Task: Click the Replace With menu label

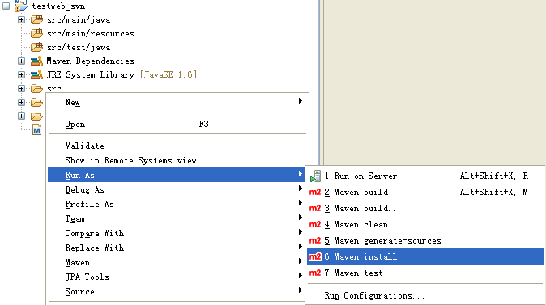Action: [94, 248]
